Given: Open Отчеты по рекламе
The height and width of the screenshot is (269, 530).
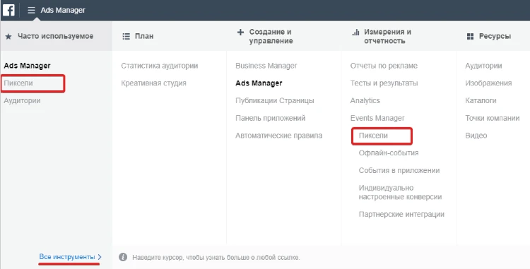Looking at the screenshot, I should coord(384,66).
